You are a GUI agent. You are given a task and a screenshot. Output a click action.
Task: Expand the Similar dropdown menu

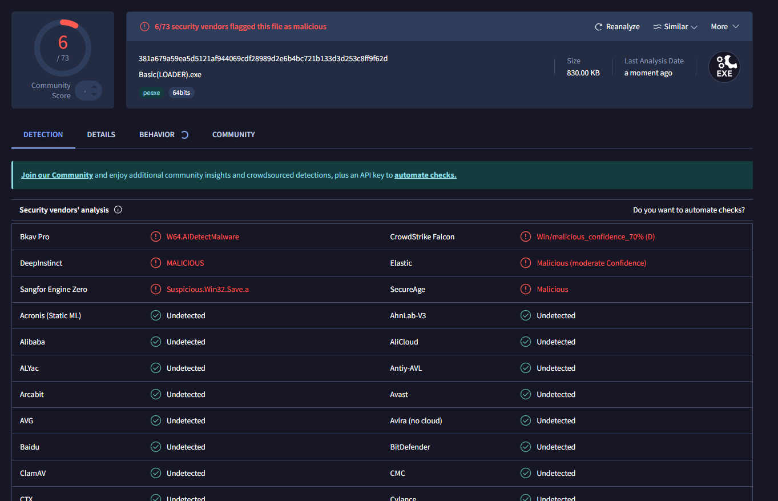[675, 27]
